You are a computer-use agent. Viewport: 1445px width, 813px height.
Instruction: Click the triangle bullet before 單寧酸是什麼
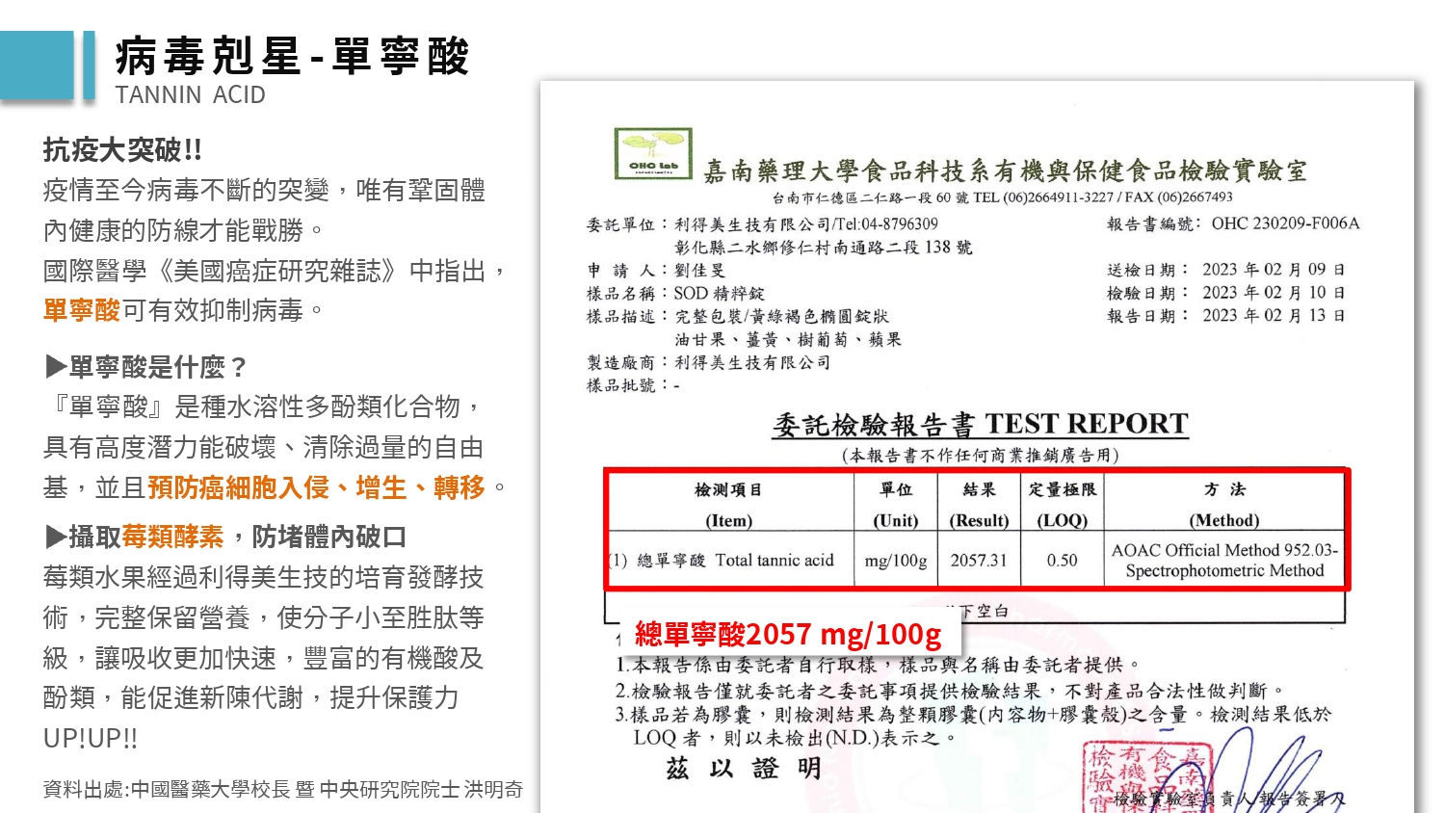(x=56, y=367)
